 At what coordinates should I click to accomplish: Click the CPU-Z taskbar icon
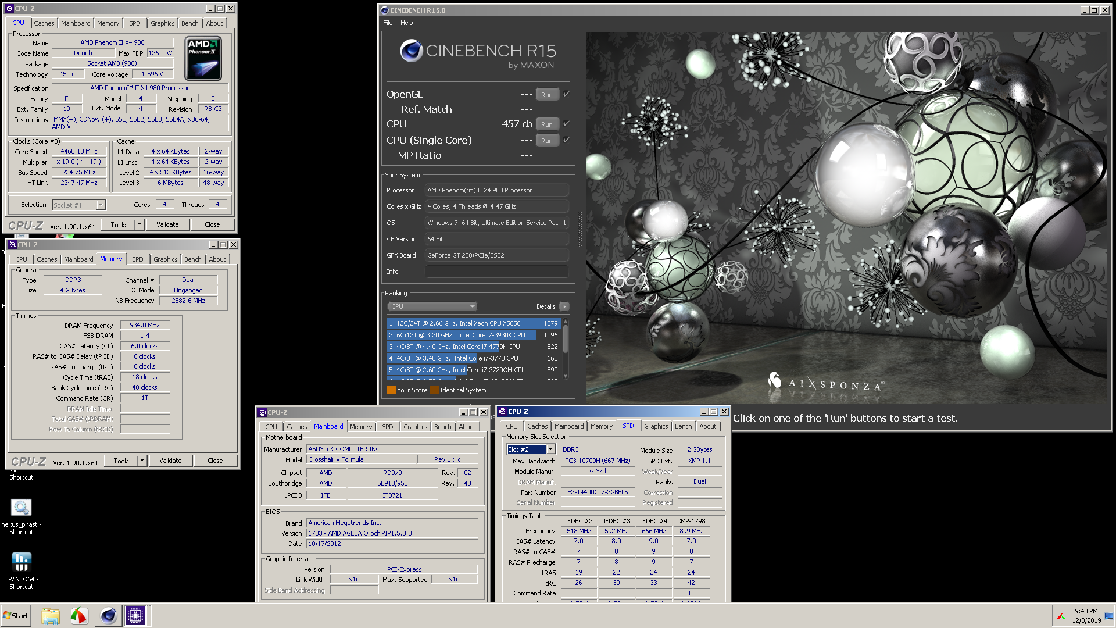pos(135,616)
